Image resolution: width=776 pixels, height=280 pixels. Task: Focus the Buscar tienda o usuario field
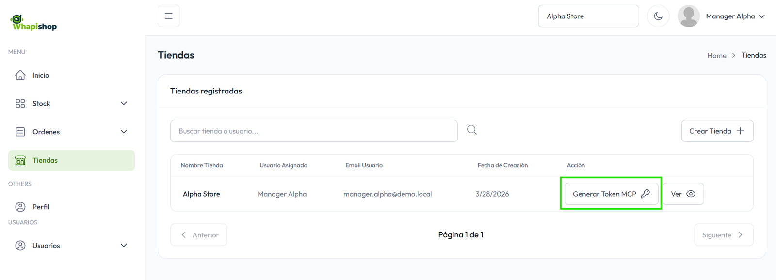coord(314,131)
